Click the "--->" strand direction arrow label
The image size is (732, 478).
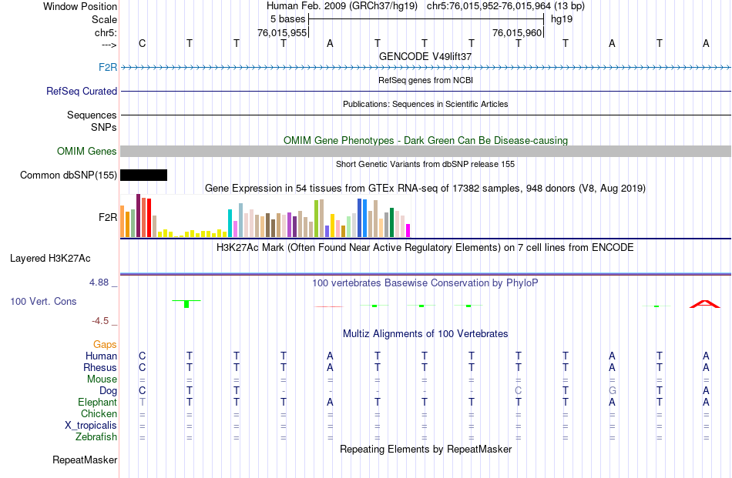pyautogui.click(x=109, y=45)
